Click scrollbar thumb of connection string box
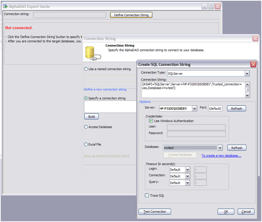The height and width of the screenshot is (222, 262). pos(247,89)
